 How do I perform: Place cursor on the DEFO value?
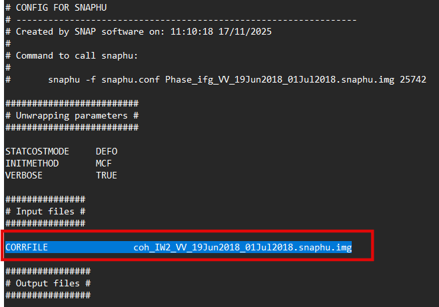(107, 151)
